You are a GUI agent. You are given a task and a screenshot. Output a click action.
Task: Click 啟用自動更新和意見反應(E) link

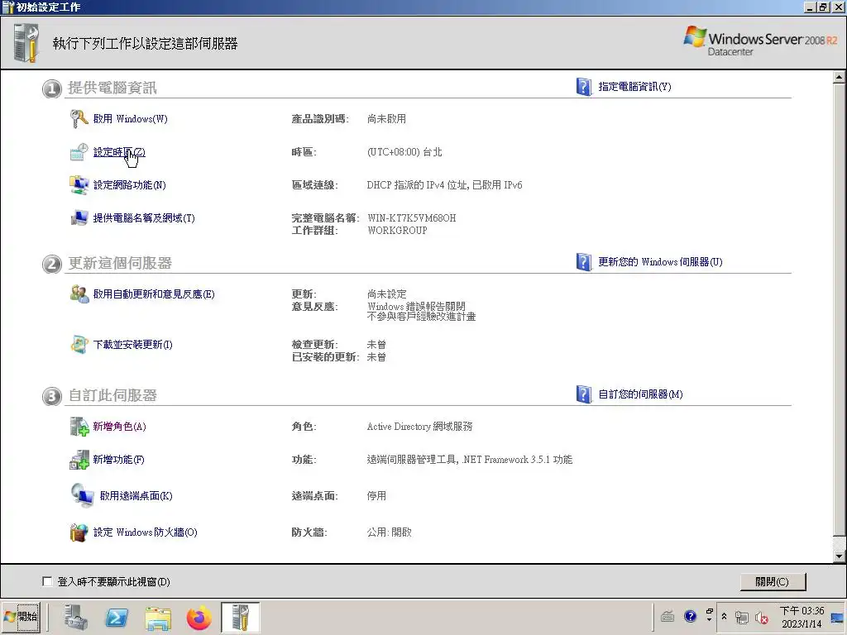154,294
